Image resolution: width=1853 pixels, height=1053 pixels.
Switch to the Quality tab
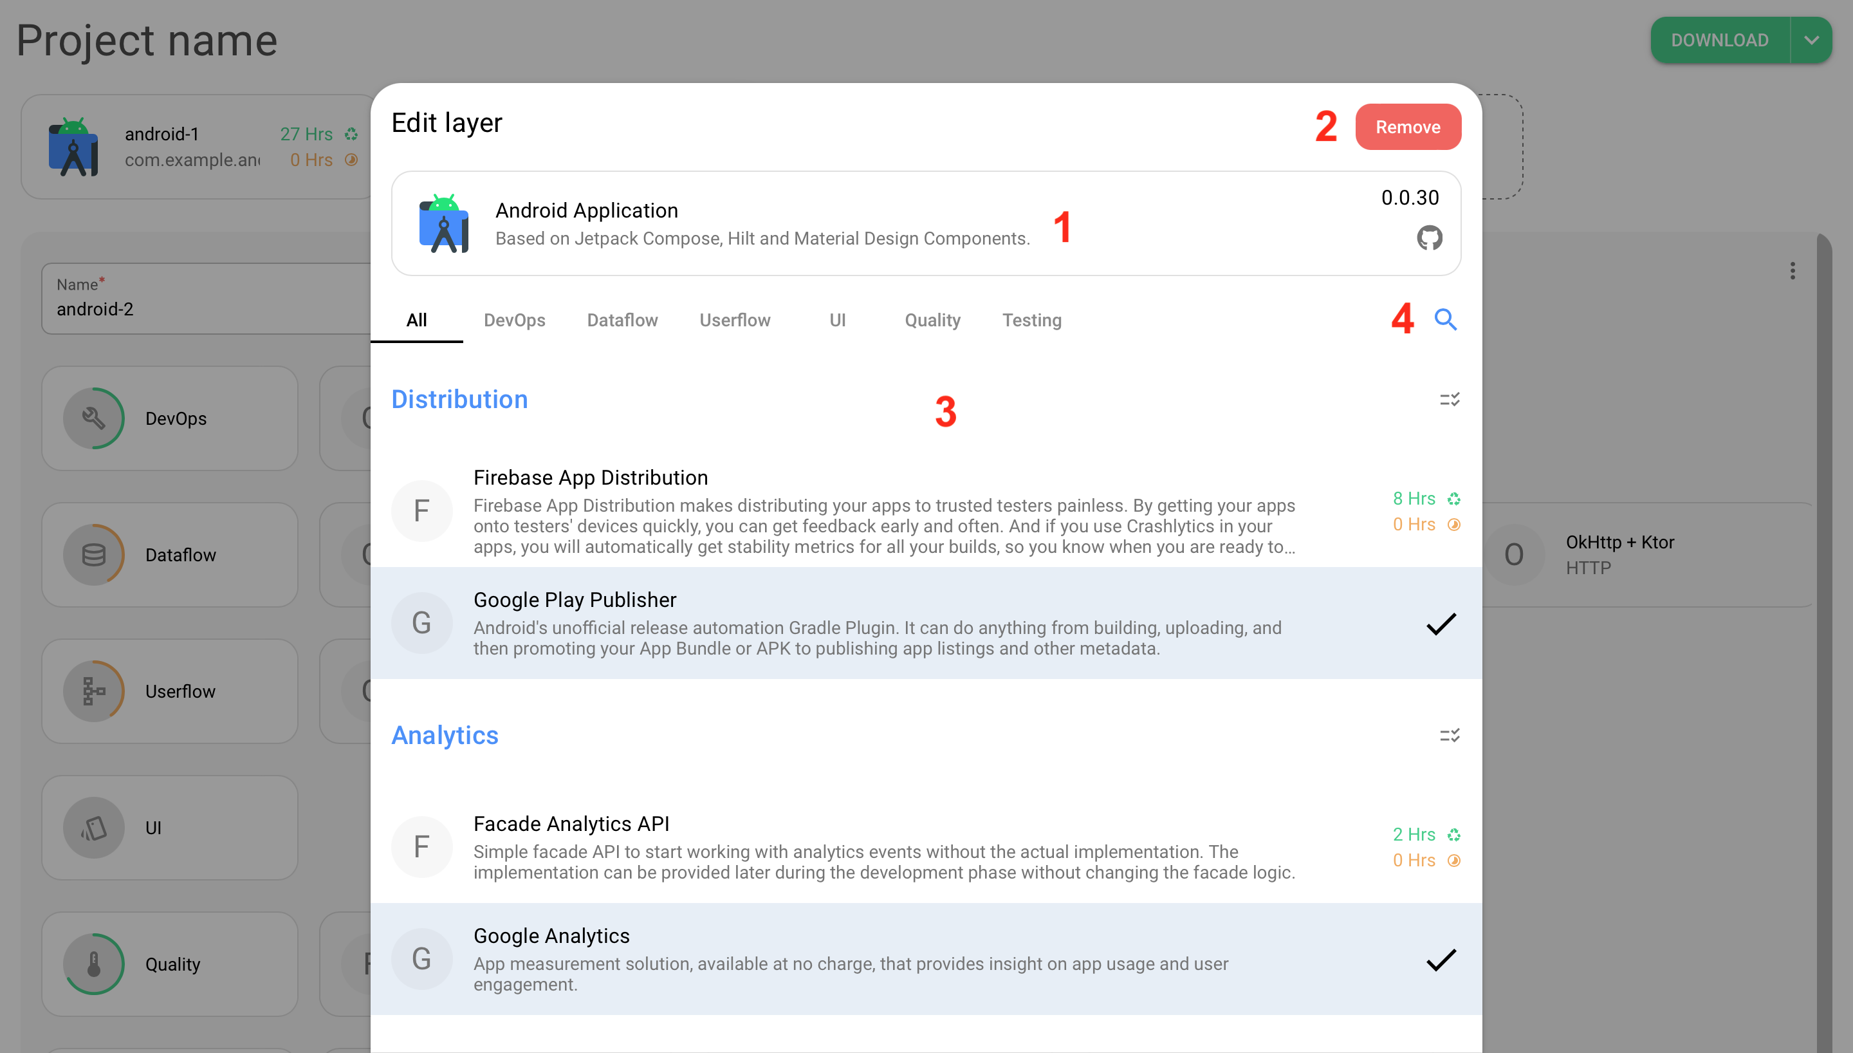(x=932, y=320)
